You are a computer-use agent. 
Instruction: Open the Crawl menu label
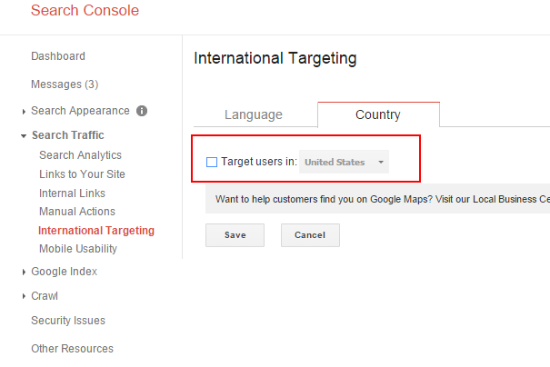click(x=45, y=296)
